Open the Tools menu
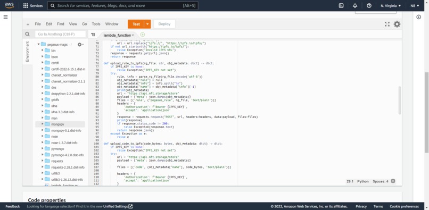 (96, 24)
